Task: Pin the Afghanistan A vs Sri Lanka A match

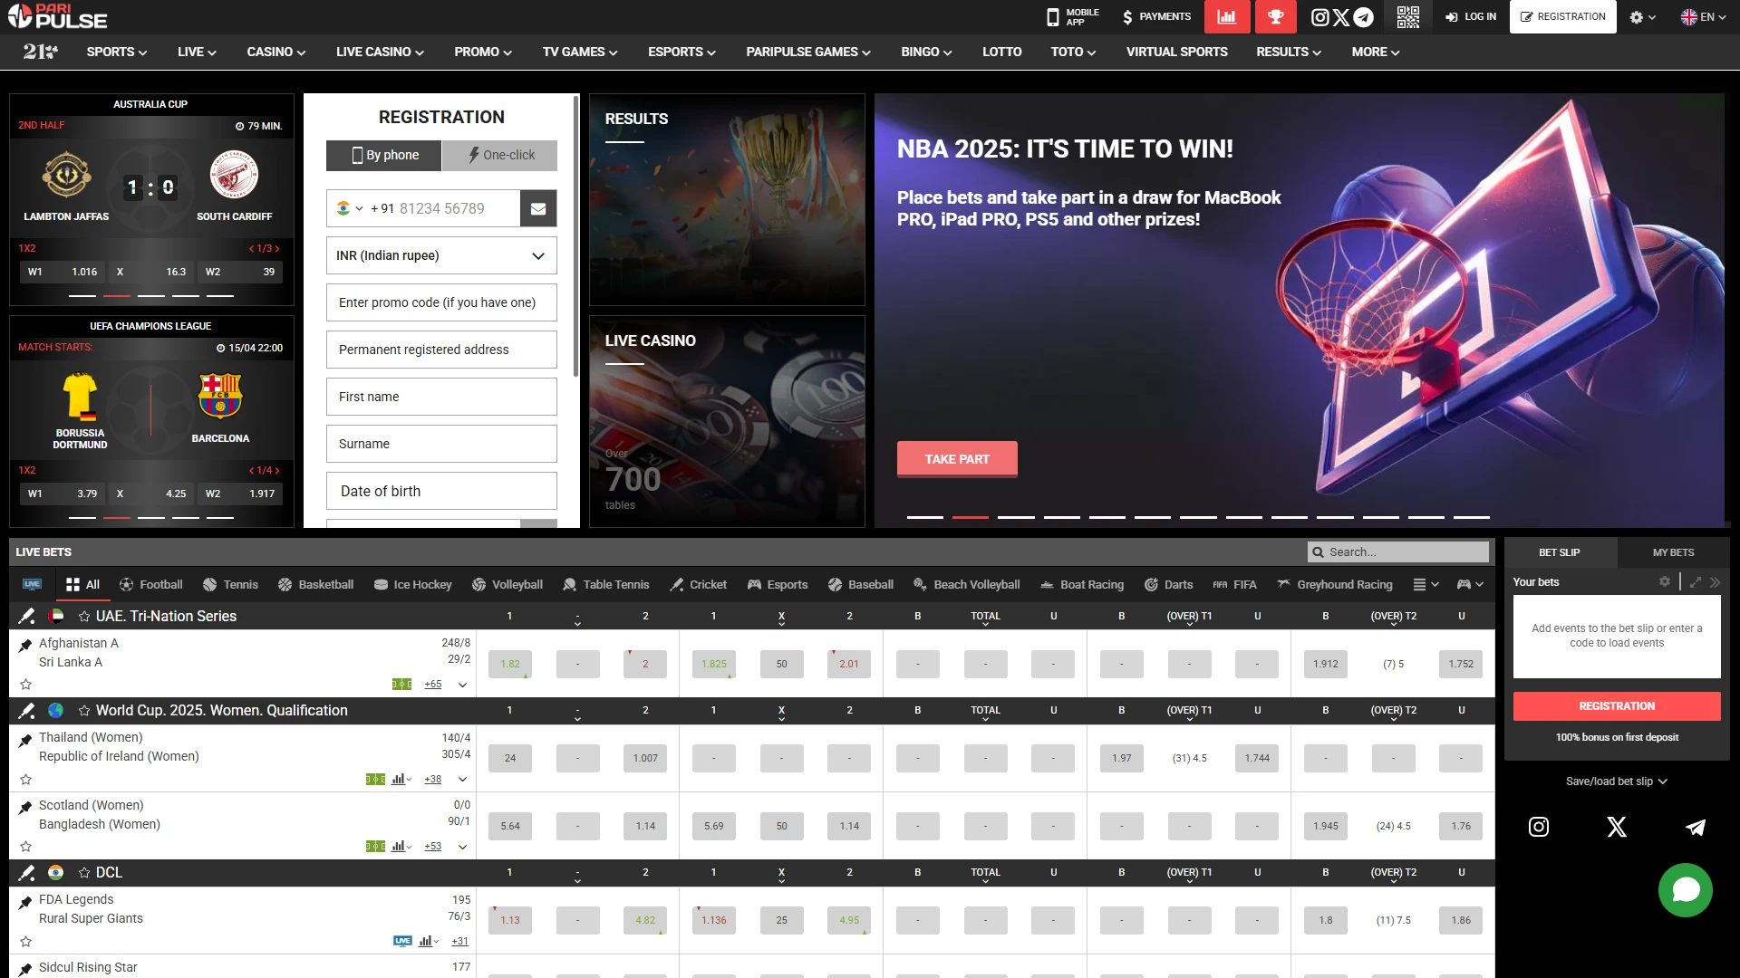Action: (24, 645)
